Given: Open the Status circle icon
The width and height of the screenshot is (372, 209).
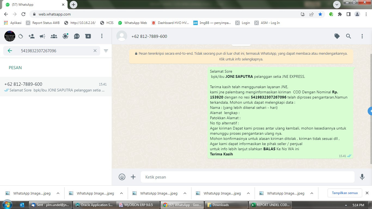Looking at the screenshot, I should tap(65, 36).
